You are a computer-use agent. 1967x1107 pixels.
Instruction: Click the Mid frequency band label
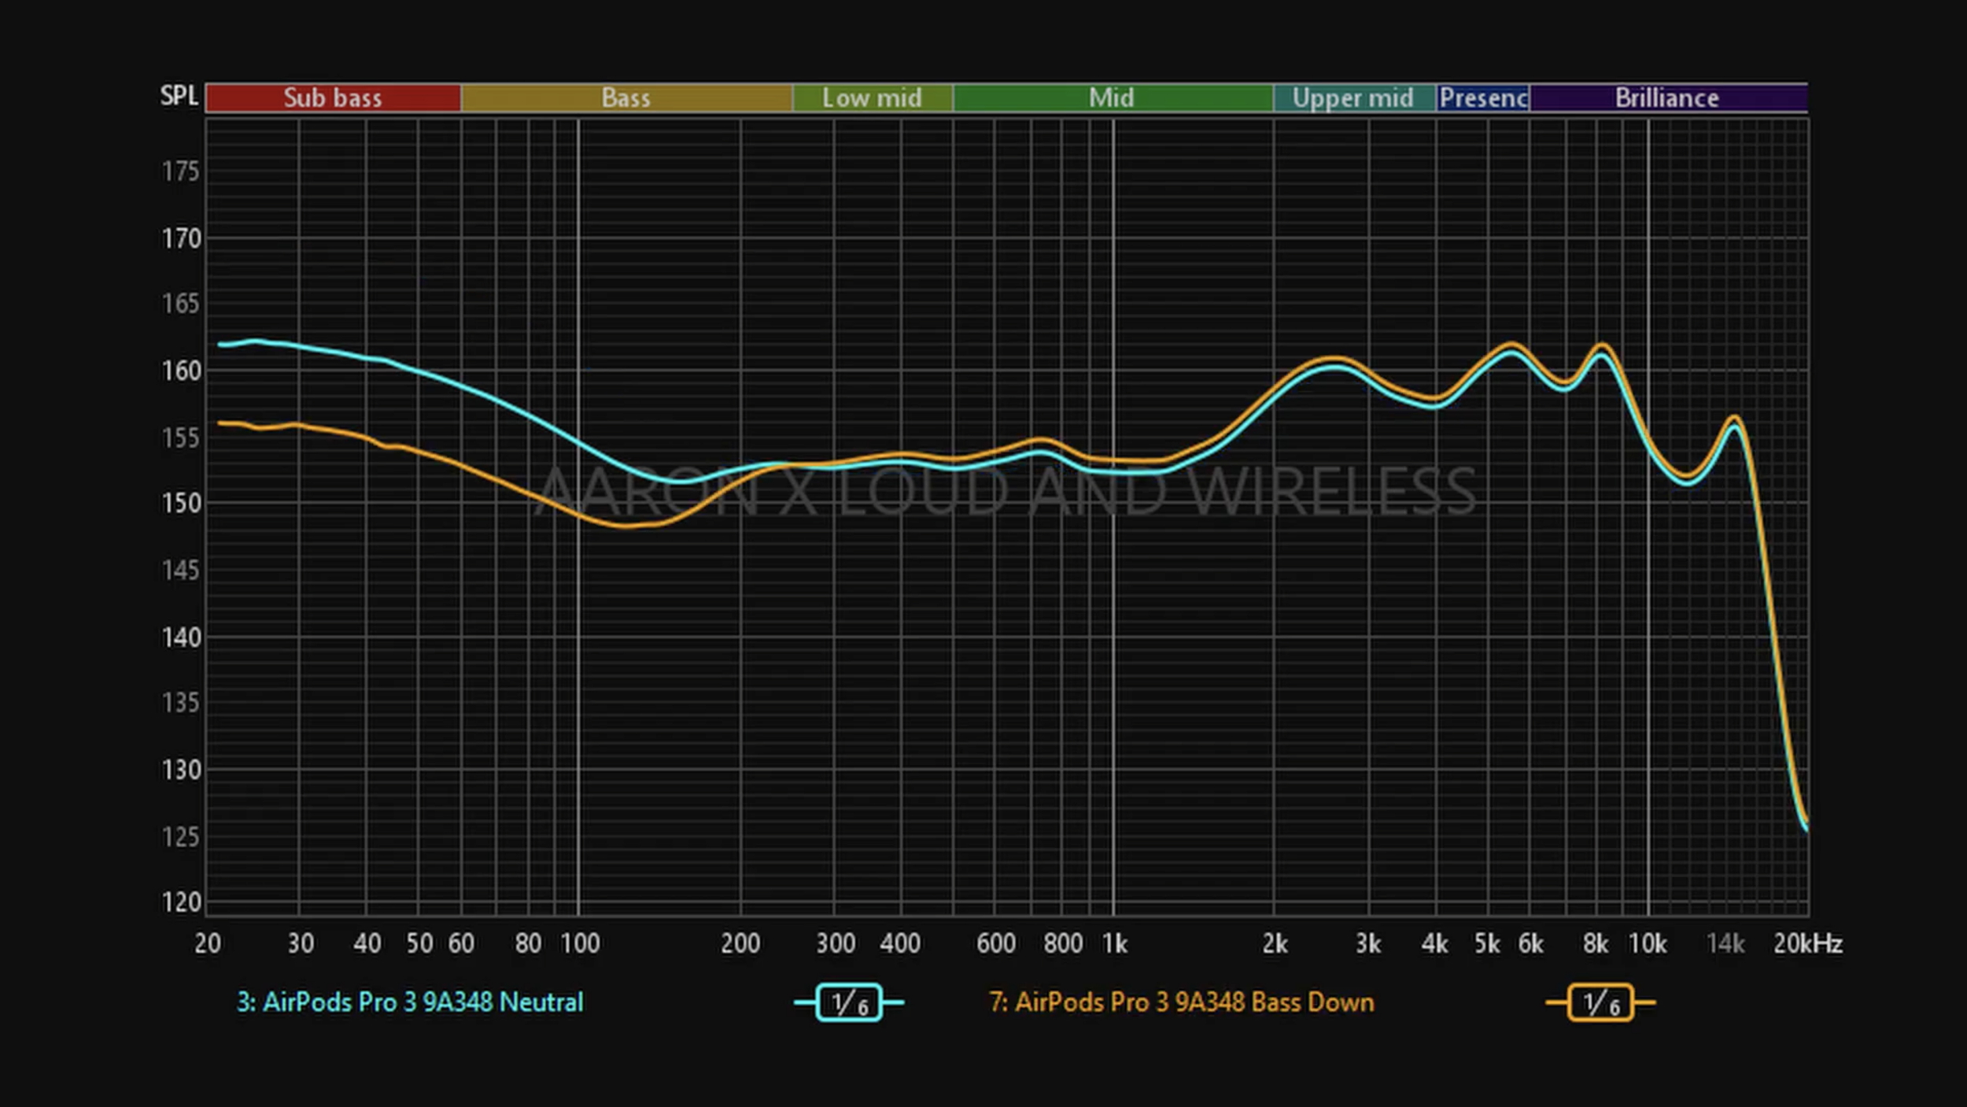point(1113,98)
